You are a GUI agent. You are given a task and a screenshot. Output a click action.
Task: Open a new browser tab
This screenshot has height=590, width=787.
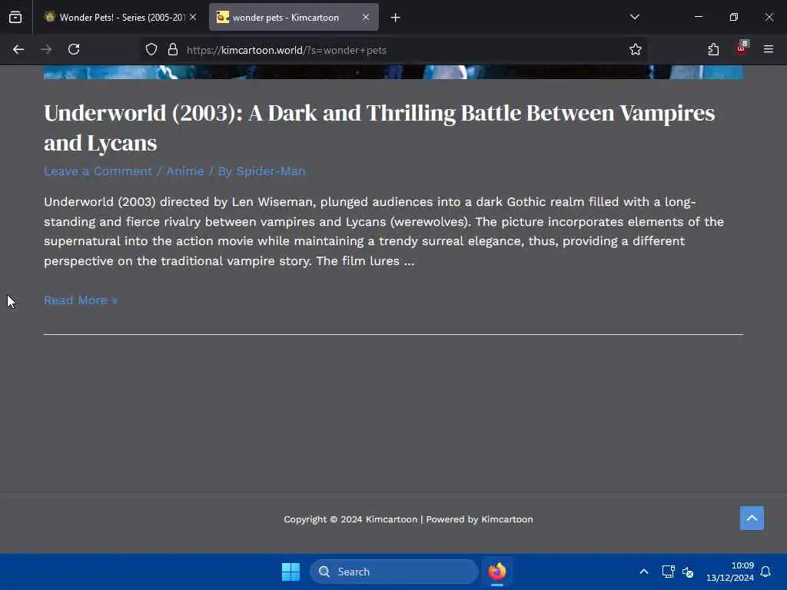point(396,18)
